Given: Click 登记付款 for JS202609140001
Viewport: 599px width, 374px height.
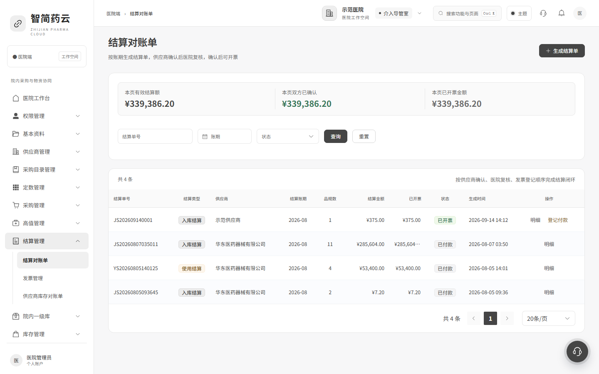Looking at the screenshot, I should click(x=558, y=220).
